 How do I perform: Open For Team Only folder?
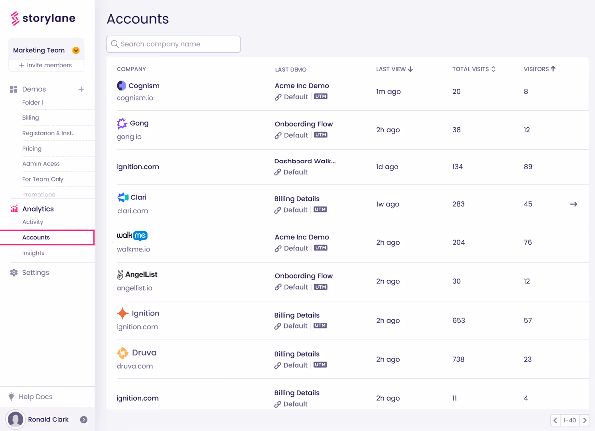[x=43, y=179]
